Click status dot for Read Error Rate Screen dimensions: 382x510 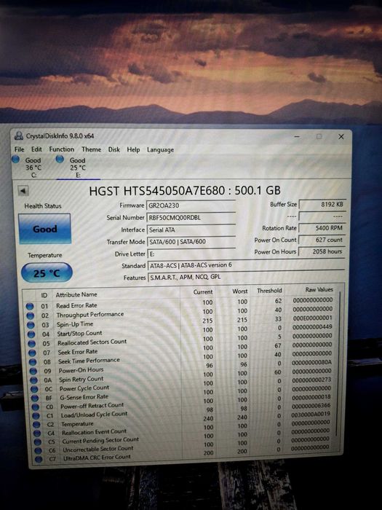30,306
